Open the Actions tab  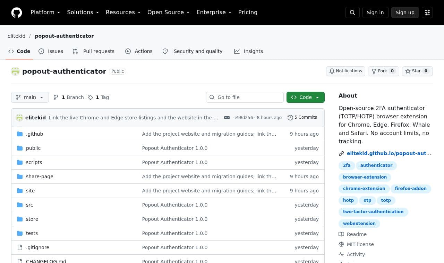click(139, 51)
